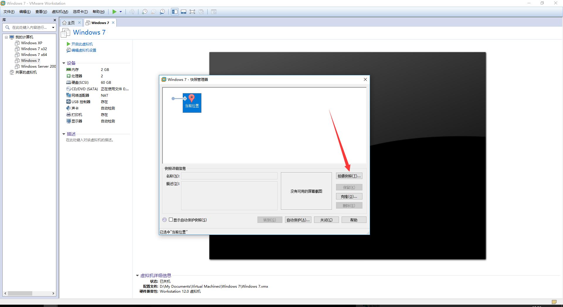Select the NAT network adapter icon
The image size is (563, 307).
[x=68, y=95]
